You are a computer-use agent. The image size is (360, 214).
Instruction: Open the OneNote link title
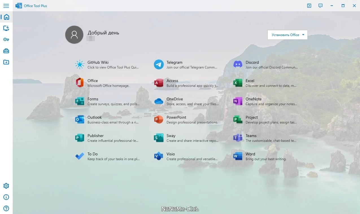(254, 99)
